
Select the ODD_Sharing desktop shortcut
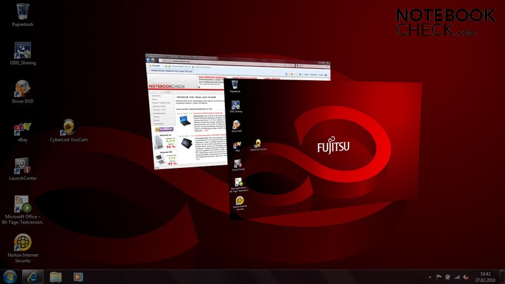[23, 54]
